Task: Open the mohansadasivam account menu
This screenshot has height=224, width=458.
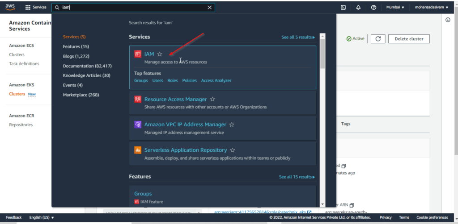Action: coord(432,8)
